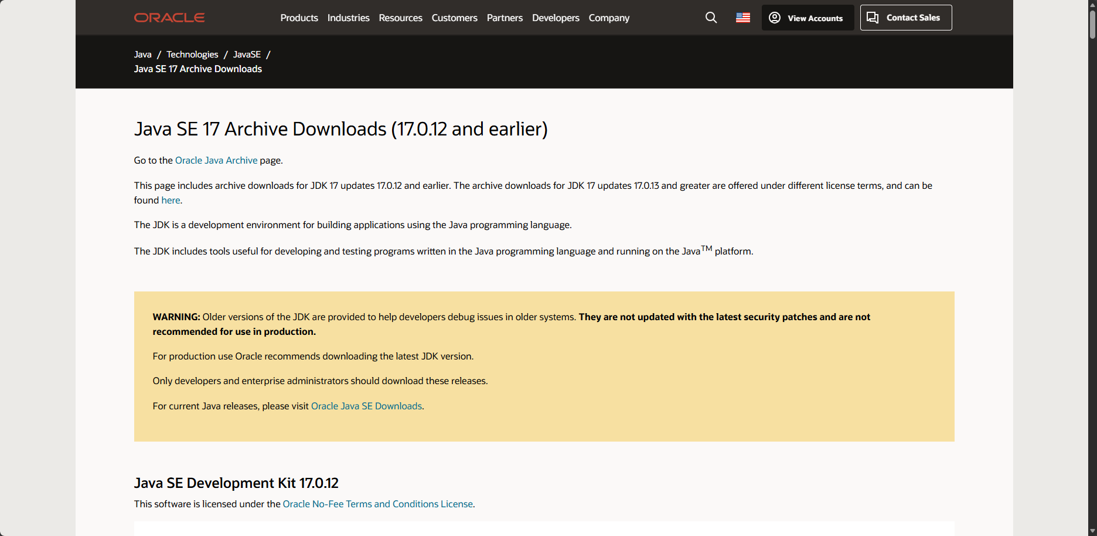
Task: Click the scrollbar down arrow
Action: point(1092,531)
